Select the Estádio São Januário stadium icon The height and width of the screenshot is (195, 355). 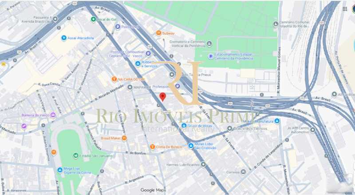(76, 155)
